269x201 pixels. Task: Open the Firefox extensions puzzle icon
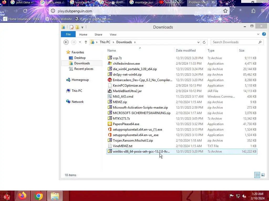click(253, 11)
